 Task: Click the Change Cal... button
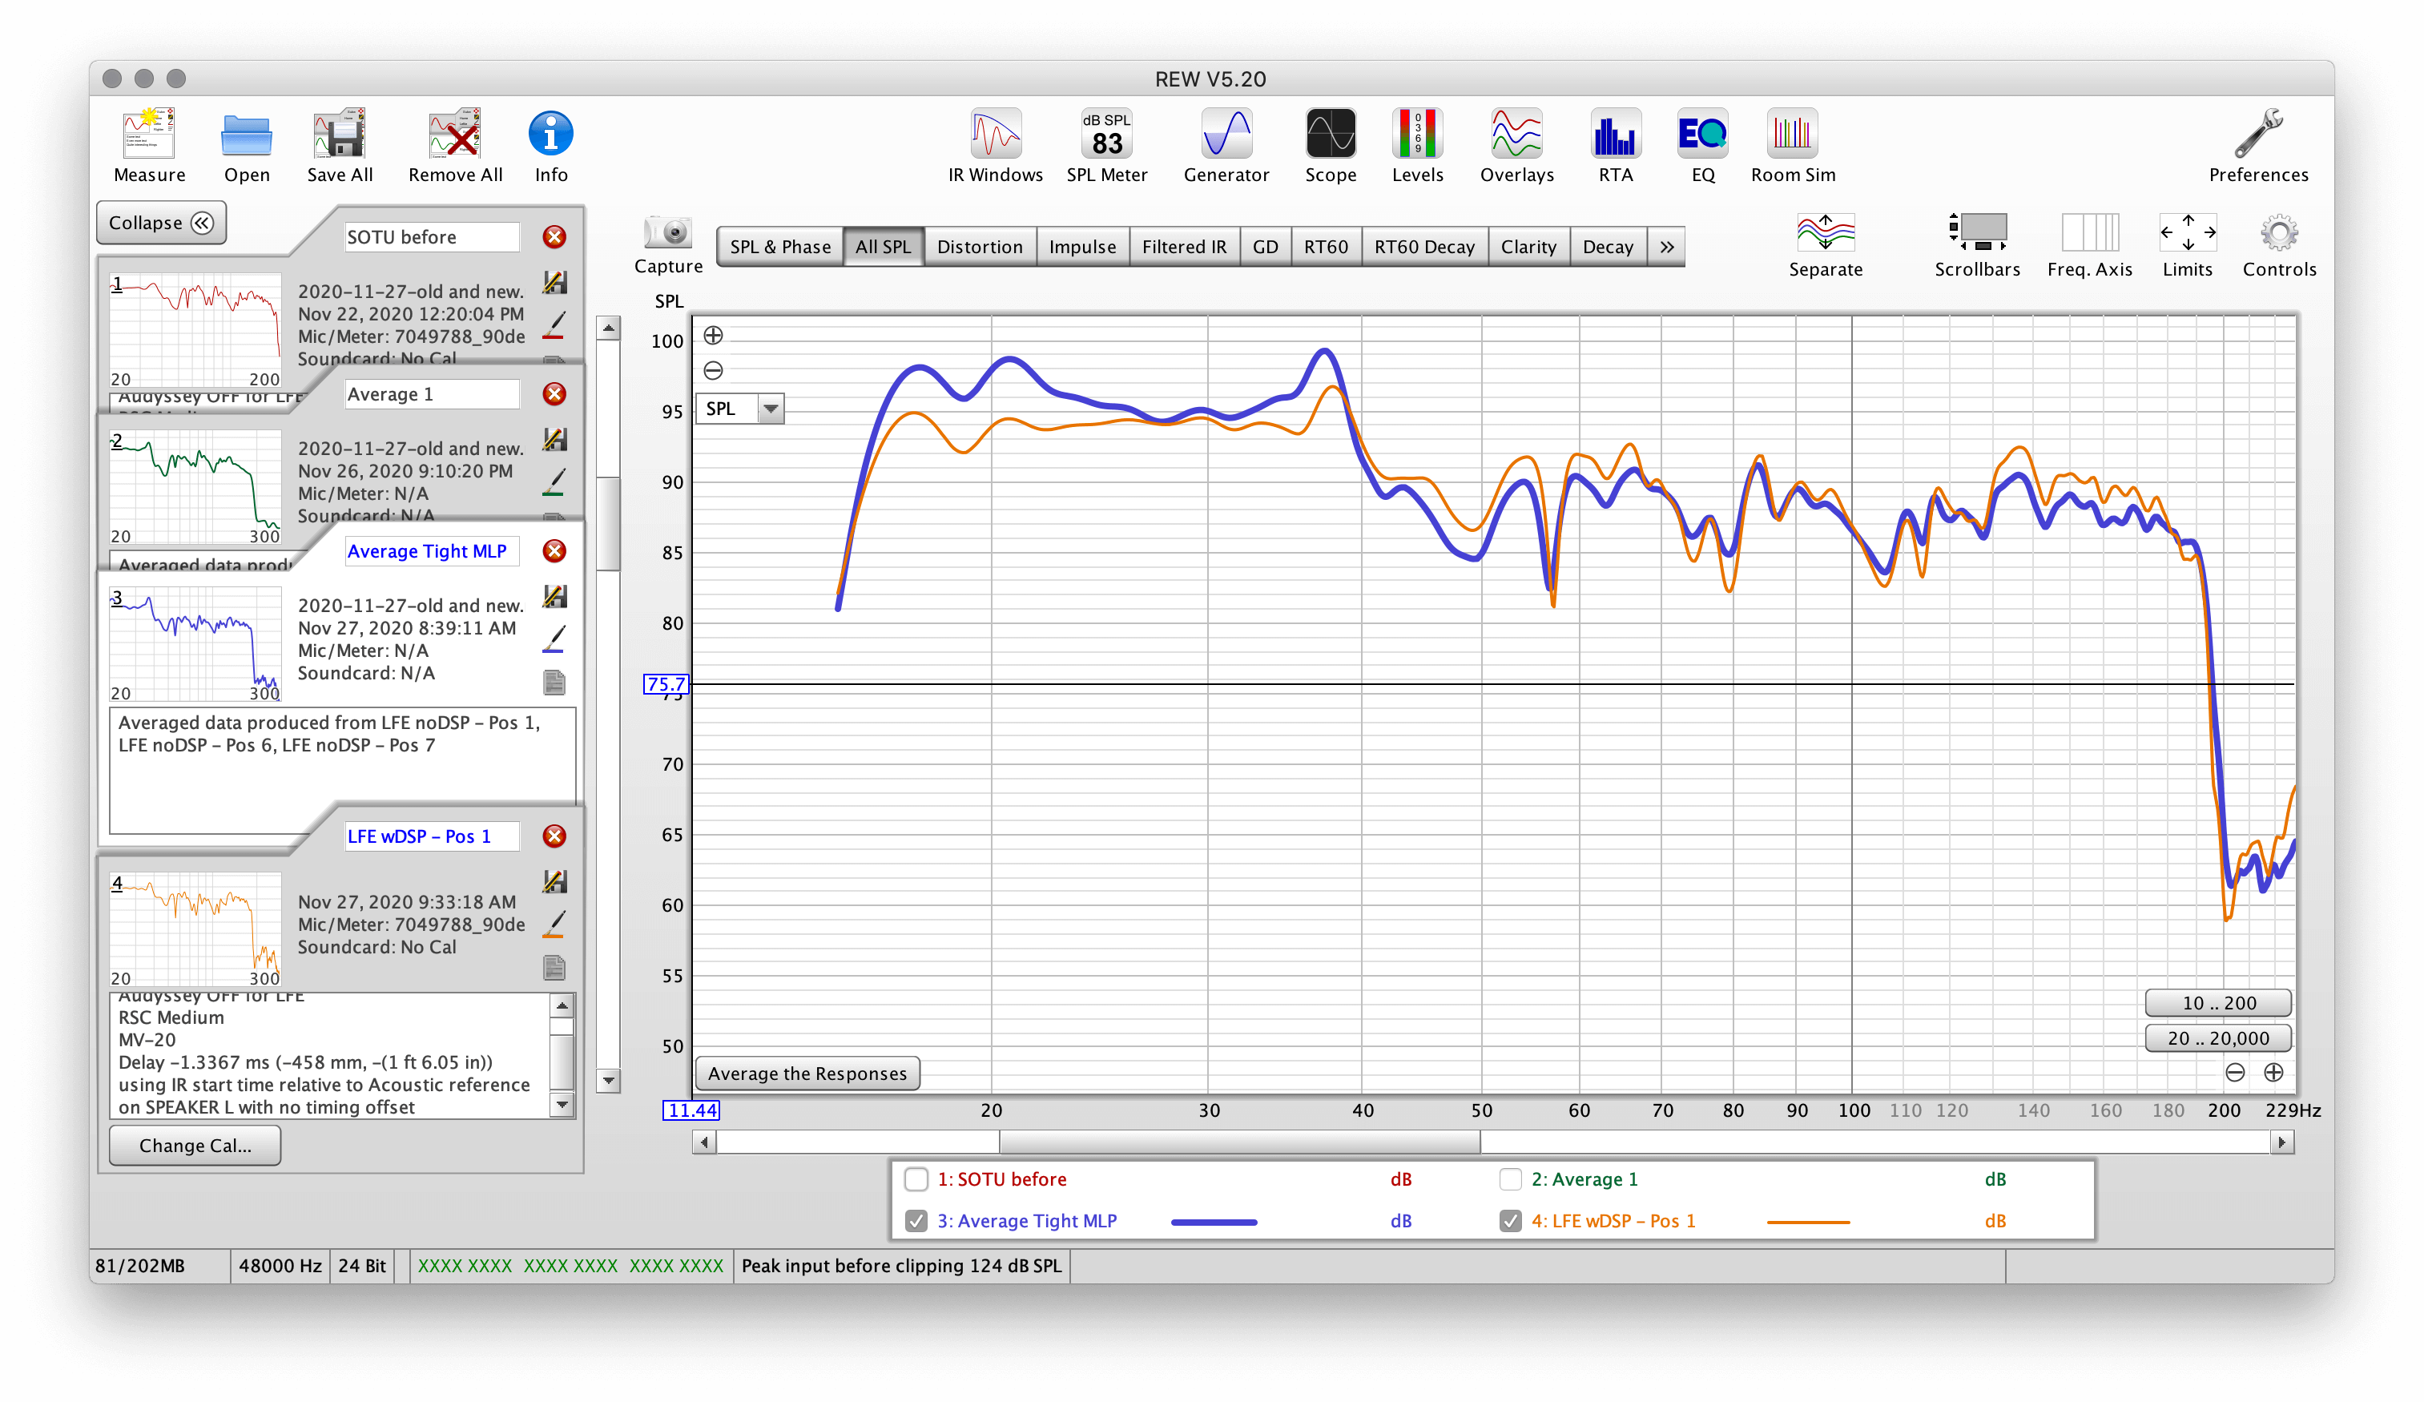pyautogui.click(x=195, y=1145)
